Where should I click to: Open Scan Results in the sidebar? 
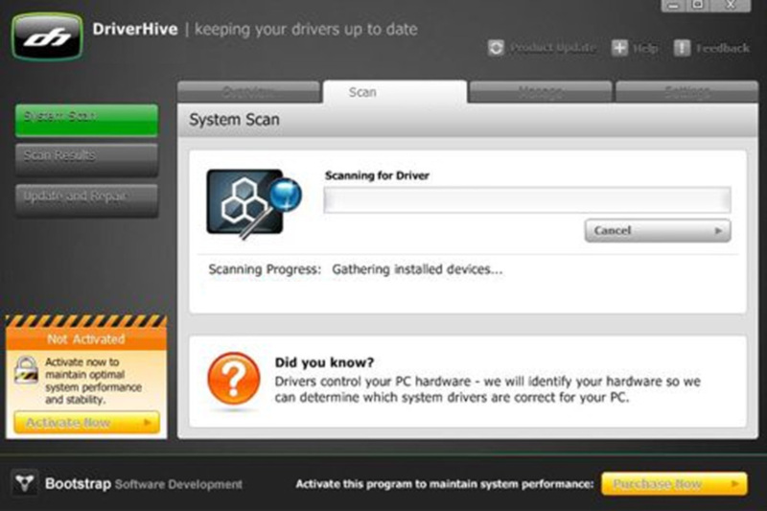[86, 159]
